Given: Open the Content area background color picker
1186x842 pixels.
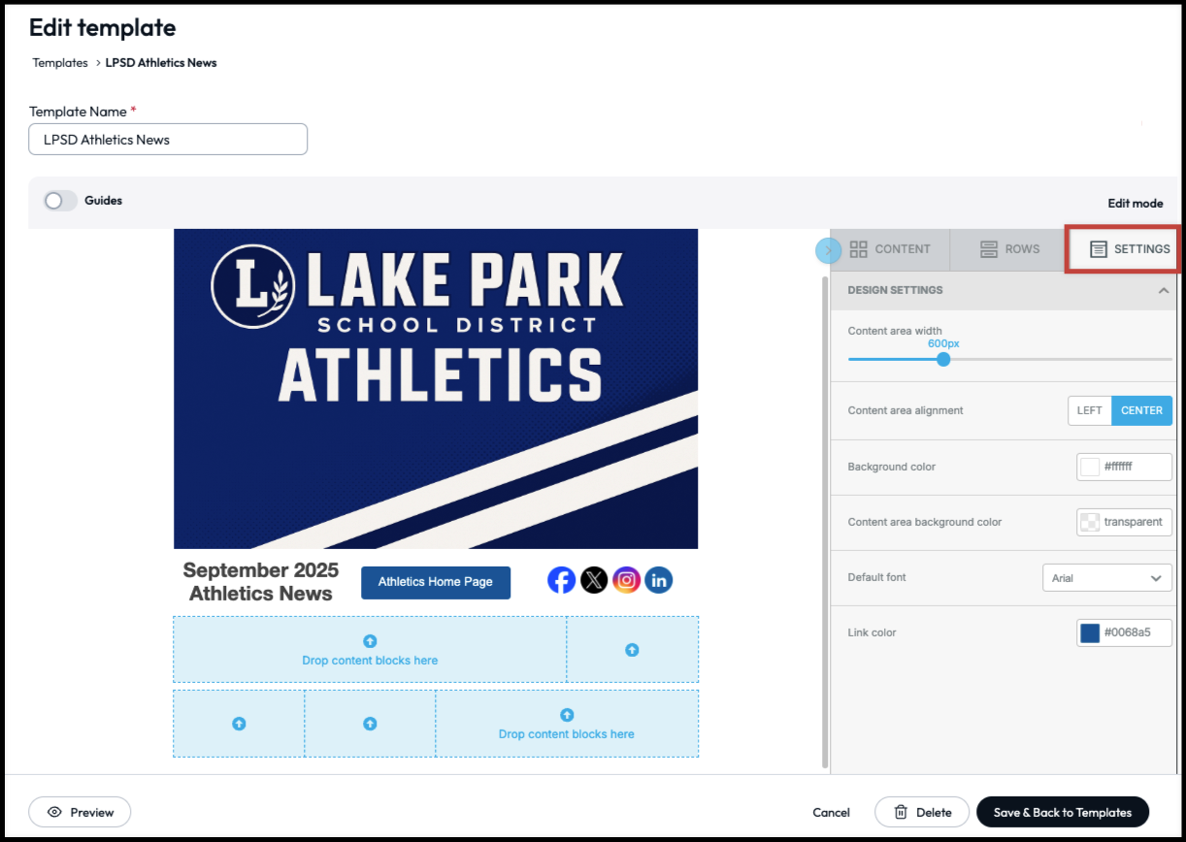Looking at the screenshot, I should [1090, 522].
